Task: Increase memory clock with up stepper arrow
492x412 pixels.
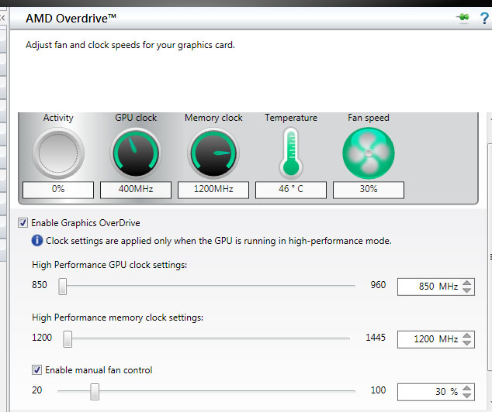Action: (467, 335)
